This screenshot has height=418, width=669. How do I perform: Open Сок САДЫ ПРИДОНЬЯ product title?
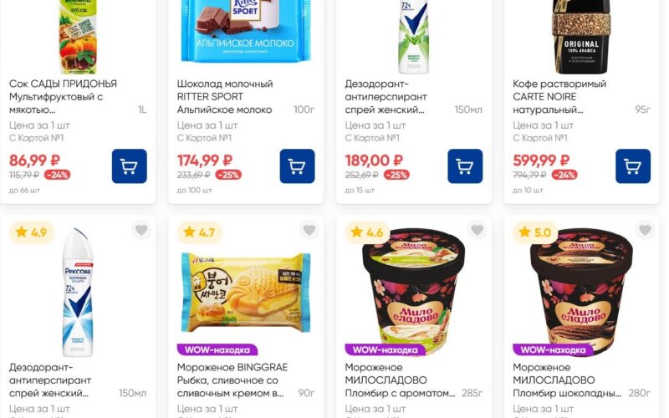[x=64, y=97]
